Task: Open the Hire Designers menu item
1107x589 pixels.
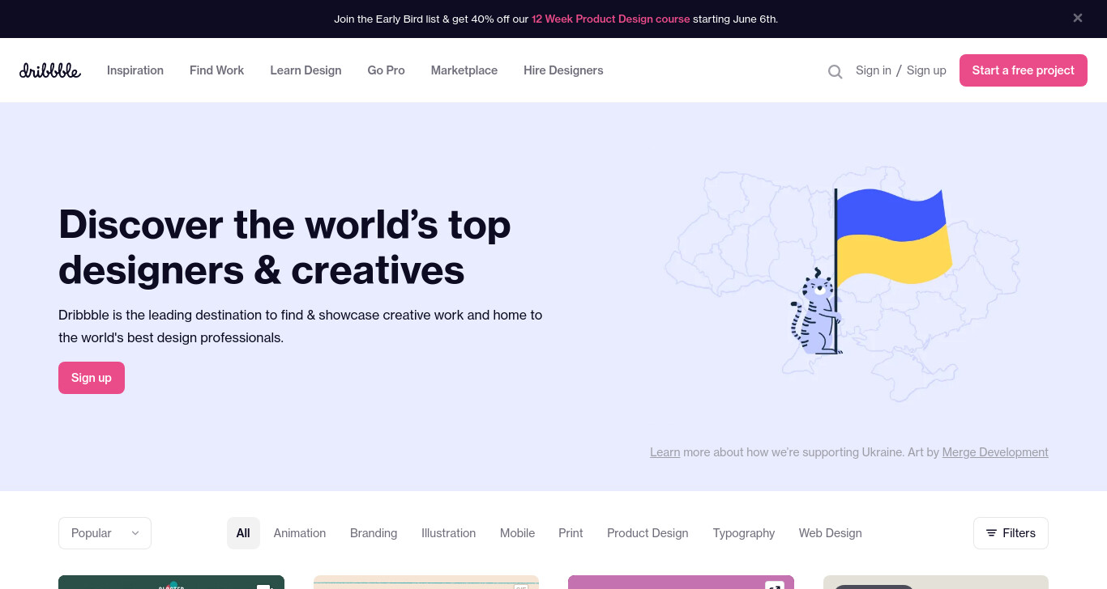Action: [x=563, y=70]
